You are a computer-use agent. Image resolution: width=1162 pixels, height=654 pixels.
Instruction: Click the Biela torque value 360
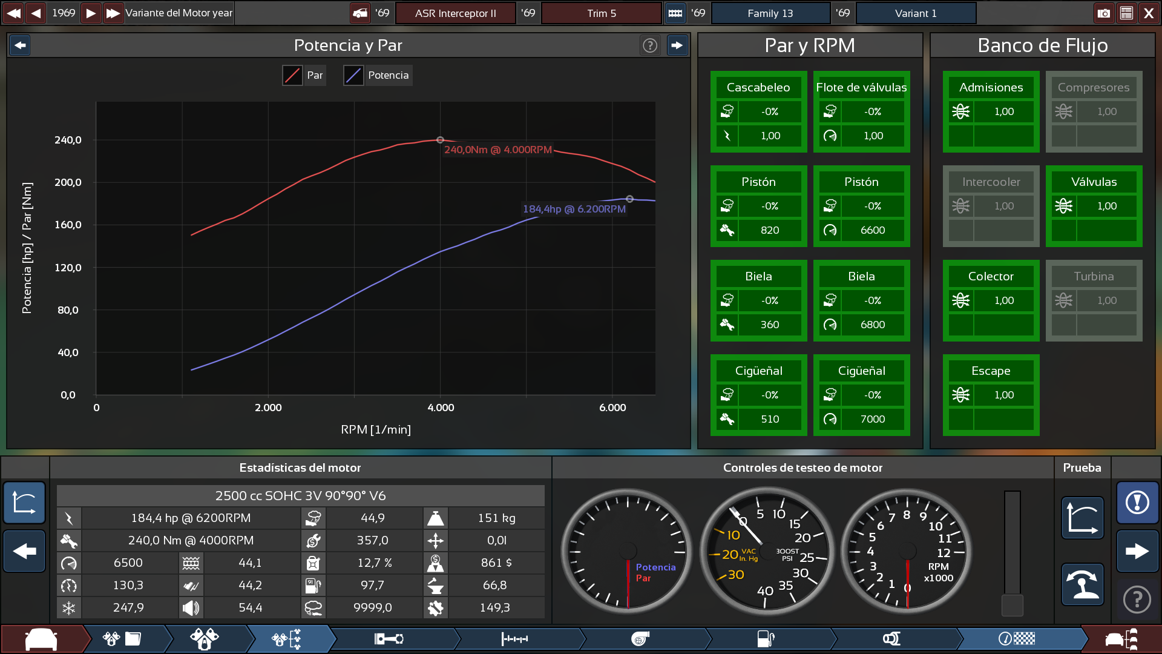click(x=770, y=325)
